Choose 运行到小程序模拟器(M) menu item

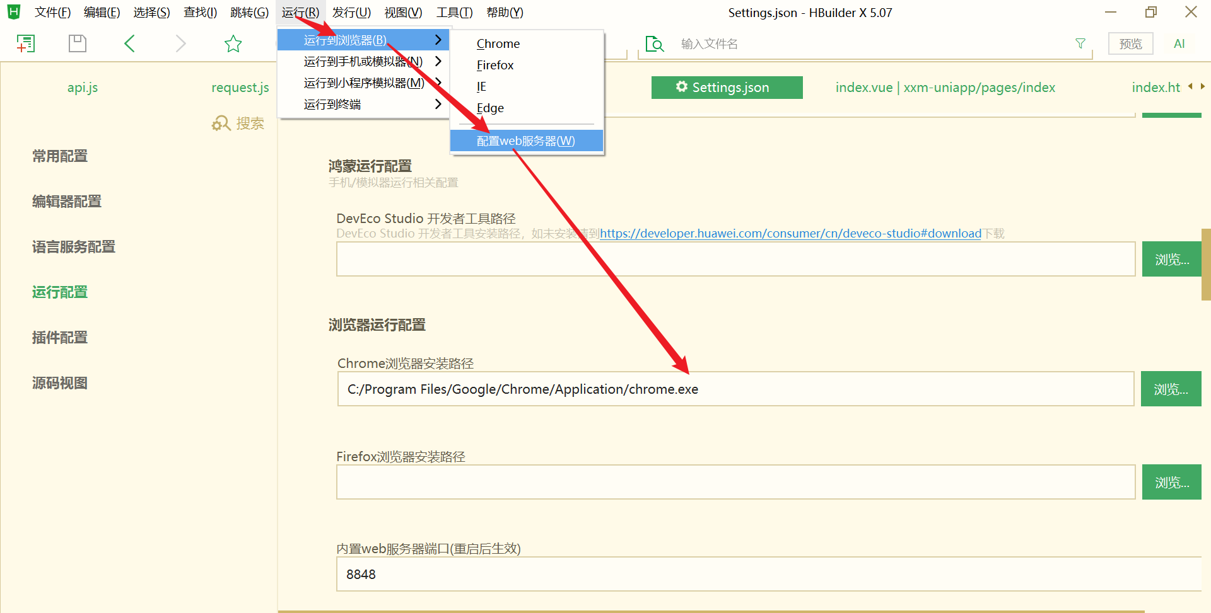[x=363, y=83]
